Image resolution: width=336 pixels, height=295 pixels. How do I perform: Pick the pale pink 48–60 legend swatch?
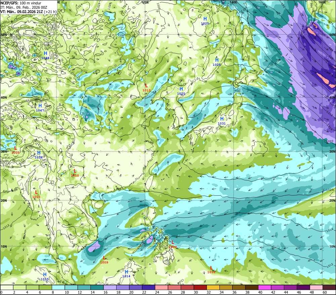pos(316,287)
